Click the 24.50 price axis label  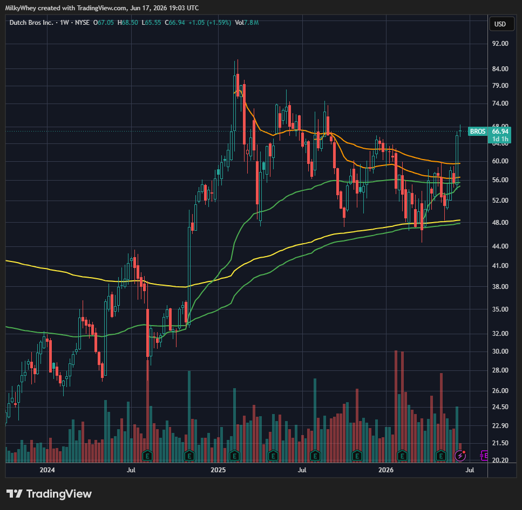point(500,407)
